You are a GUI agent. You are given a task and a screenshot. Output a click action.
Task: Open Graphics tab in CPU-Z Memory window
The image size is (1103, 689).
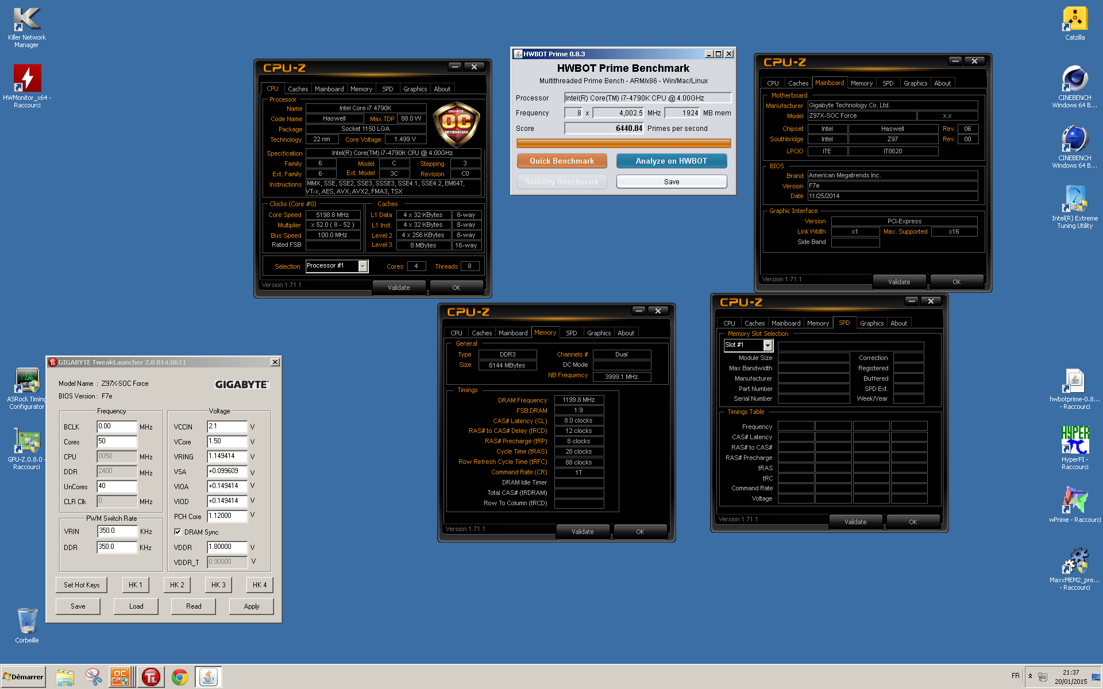599,333
